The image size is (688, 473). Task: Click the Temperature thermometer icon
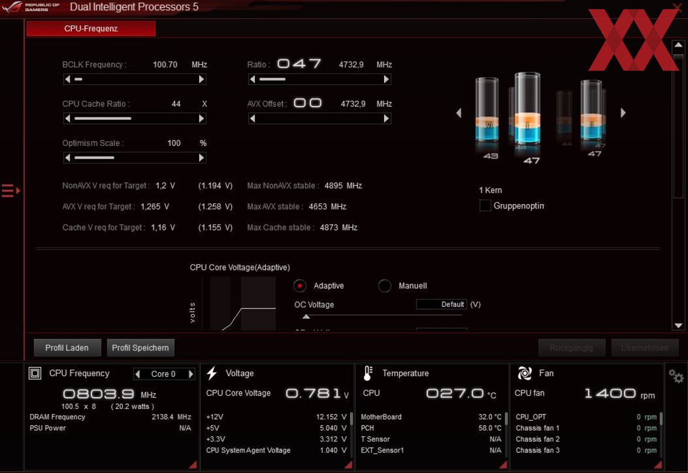(368, 373)
